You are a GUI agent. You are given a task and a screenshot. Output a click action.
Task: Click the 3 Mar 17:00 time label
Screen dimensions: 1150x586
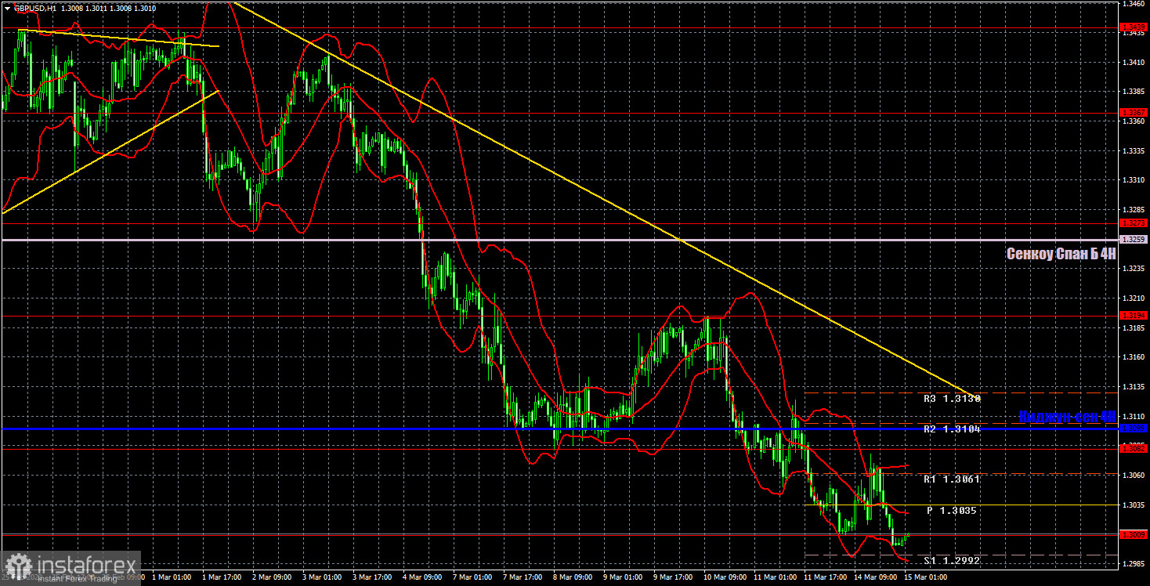[373, 577]
